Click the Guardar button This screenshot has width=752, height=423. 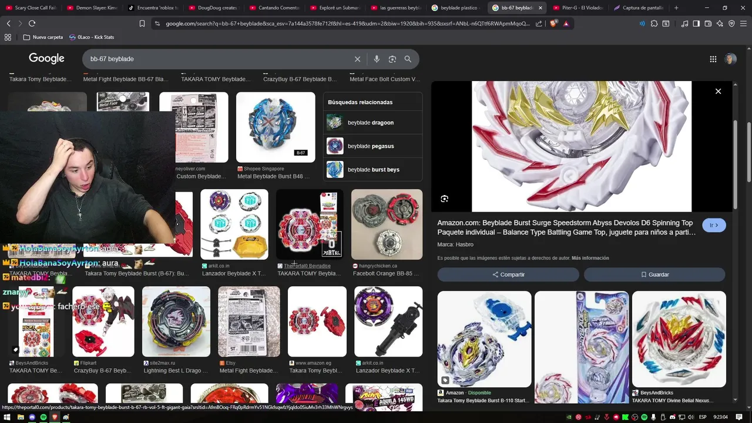[x=654, y=274]
